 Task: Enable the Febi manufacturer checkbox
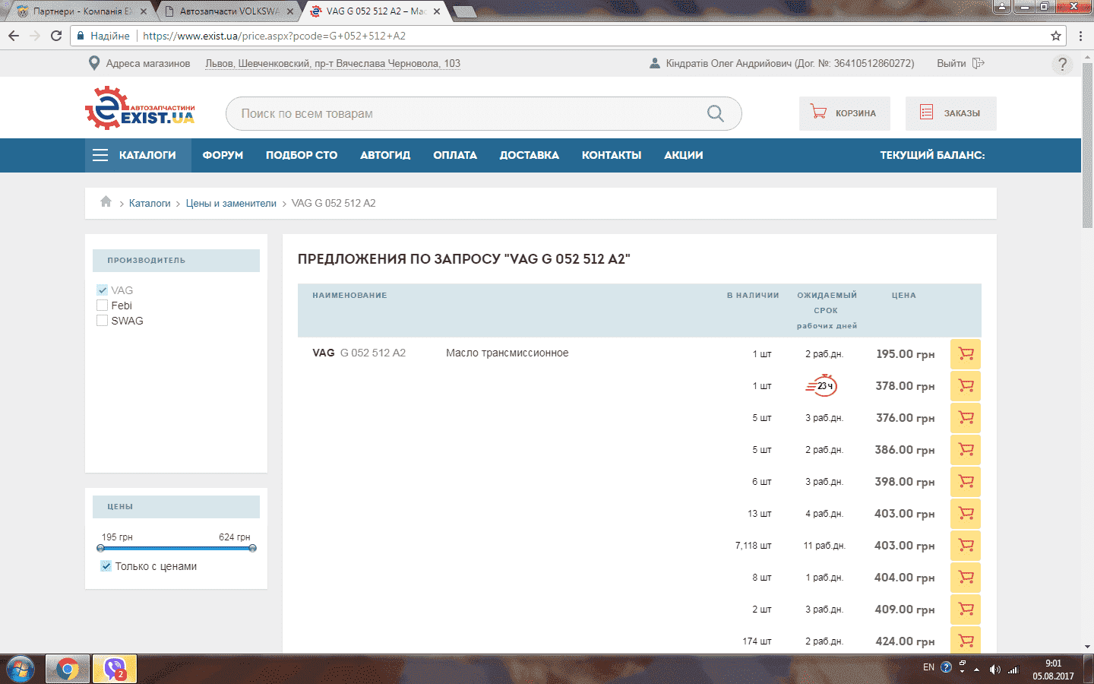[103, 306]
